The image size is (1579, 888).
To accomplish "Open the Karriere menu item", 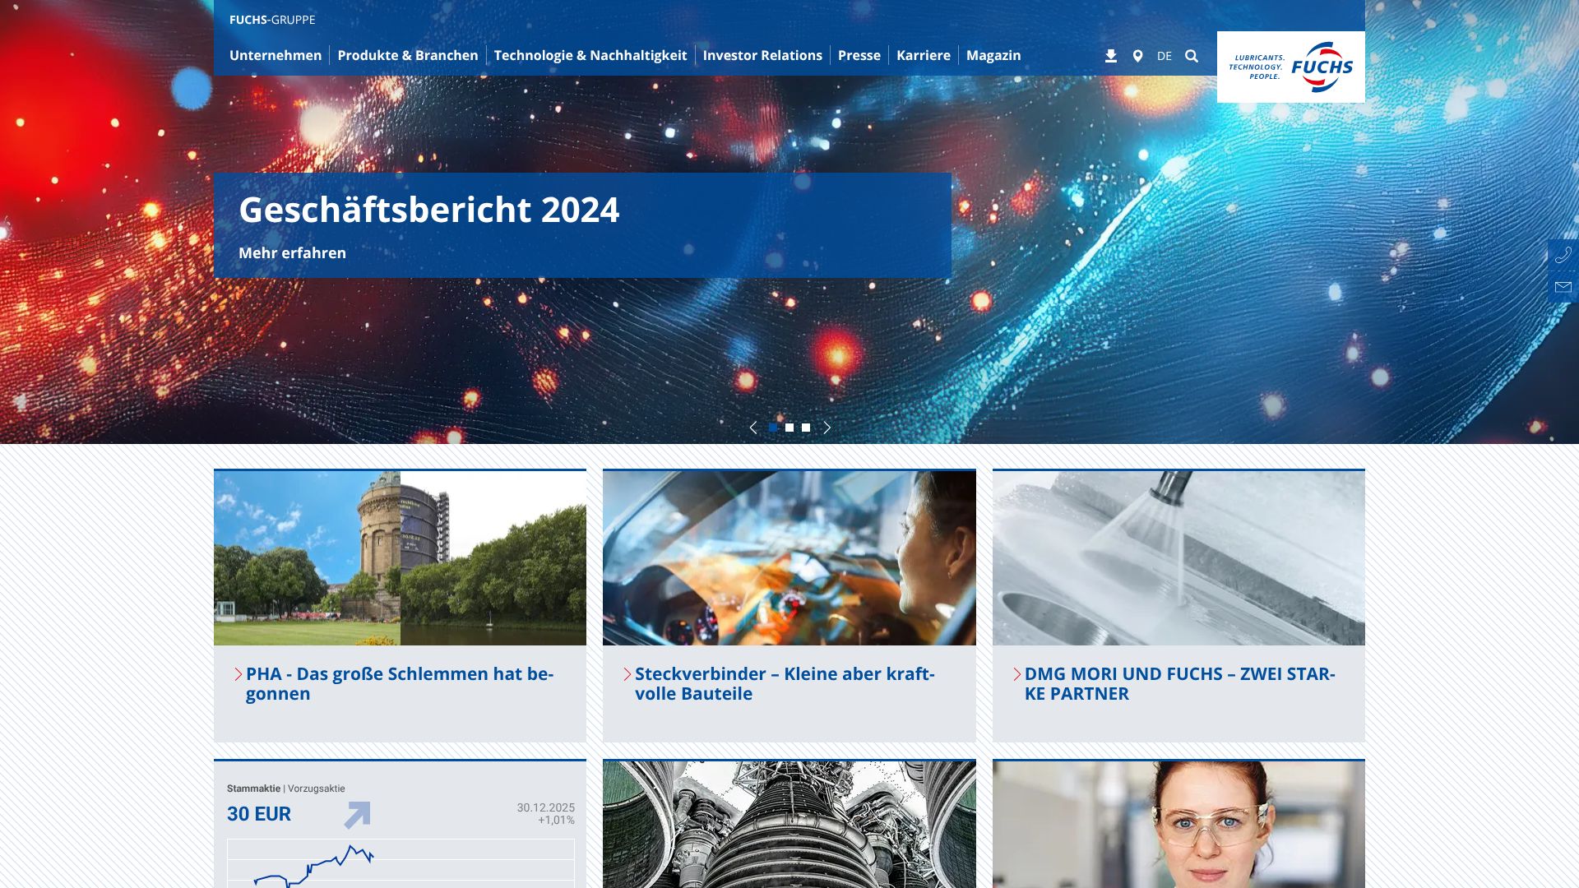I will 923,55.
